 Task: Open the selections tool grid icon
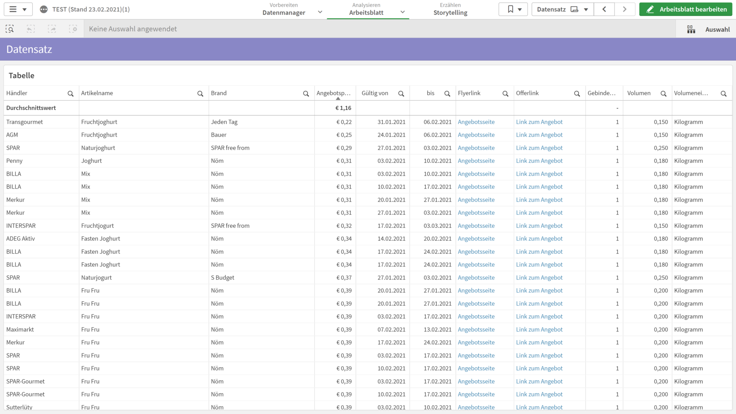(x=691, y=30)
